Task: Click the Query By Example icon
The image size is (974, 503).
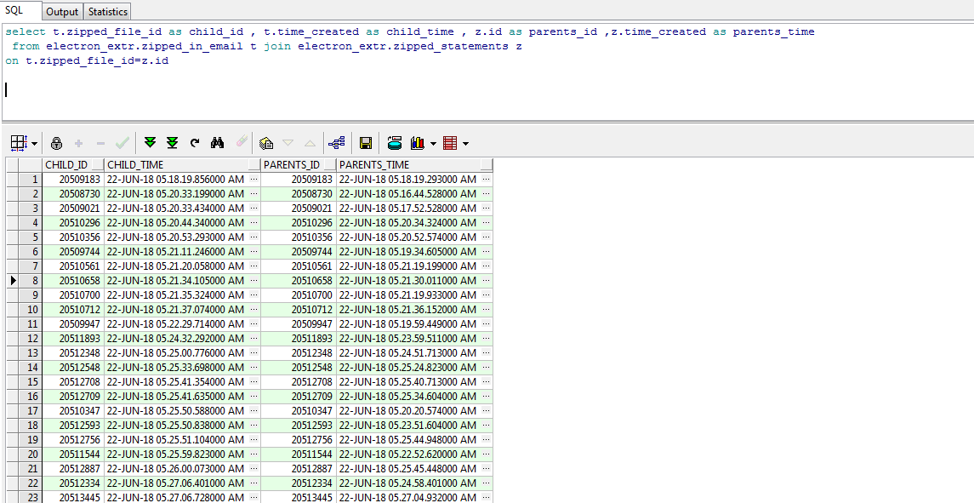Action: coord(266,143)
